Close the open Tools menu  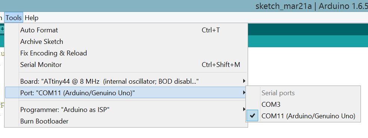coord(13,18)
